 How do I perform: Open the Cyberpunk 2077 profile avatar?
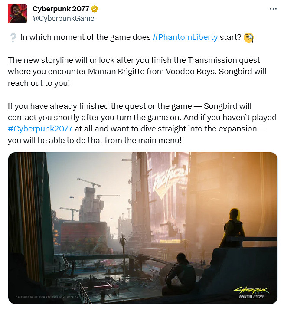pos(17,13)
